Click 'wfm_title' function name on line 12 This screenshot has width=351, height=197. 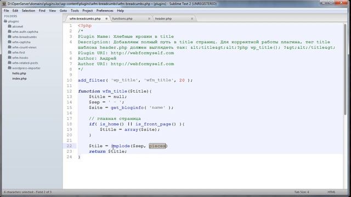point(115,91)
